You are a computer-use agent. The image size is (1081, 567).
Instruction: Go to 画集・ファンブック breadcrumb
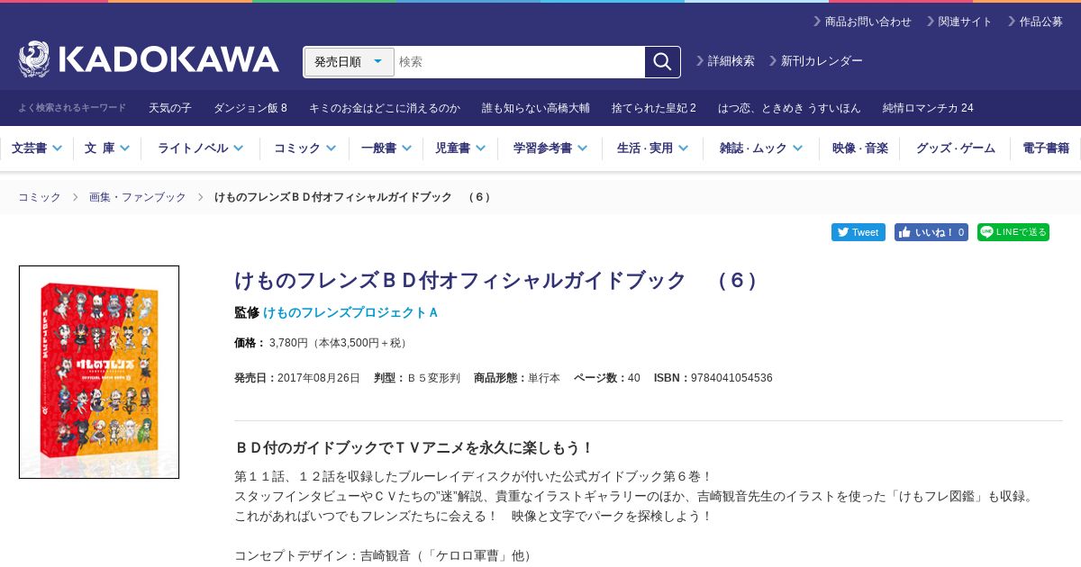click(138, 197)
